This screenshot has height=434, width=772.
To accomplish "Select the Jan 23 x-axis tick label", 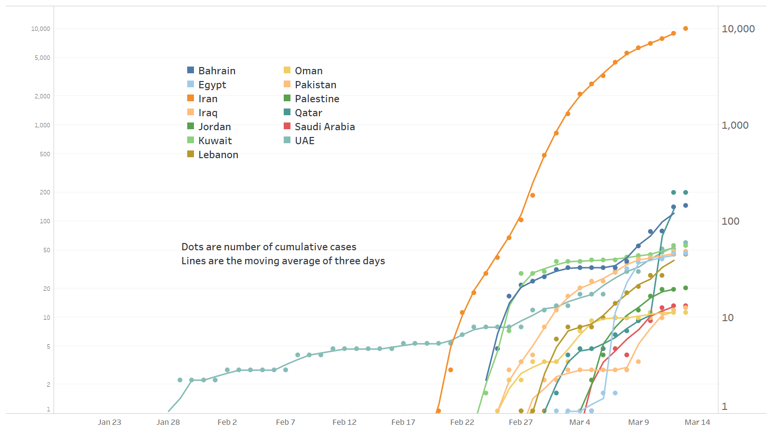I will [110, 422].
